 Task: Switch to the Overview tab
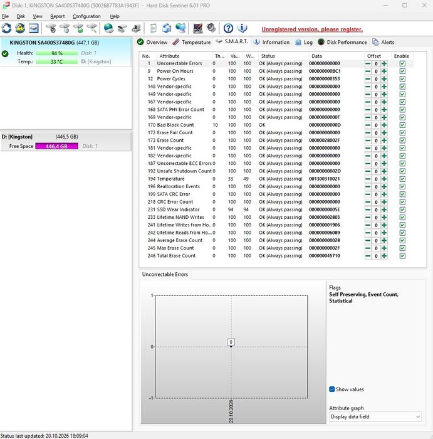coord(152,42)
